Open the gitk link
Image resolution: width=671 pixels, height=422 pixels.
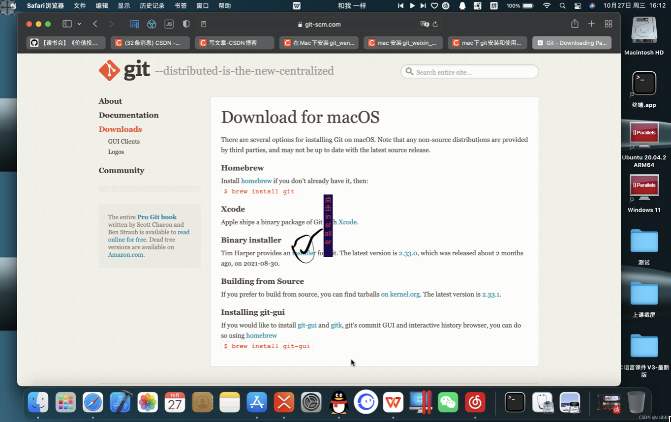(x=336, y=325)
